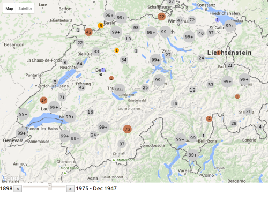Click the orange 1 marker on Liechtenstein label
Image resolution: width=268 pixels, height=201 pixels.
click(218, 53)
